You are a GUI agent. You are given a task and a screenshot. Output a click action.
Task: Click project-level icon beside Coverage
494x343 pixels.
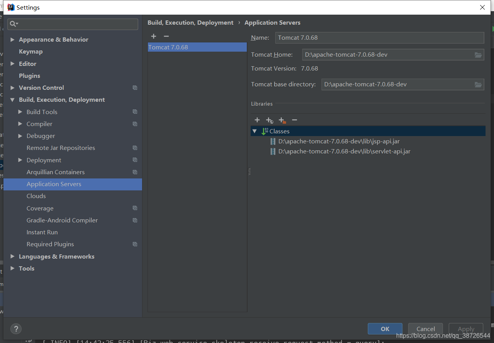135,208
